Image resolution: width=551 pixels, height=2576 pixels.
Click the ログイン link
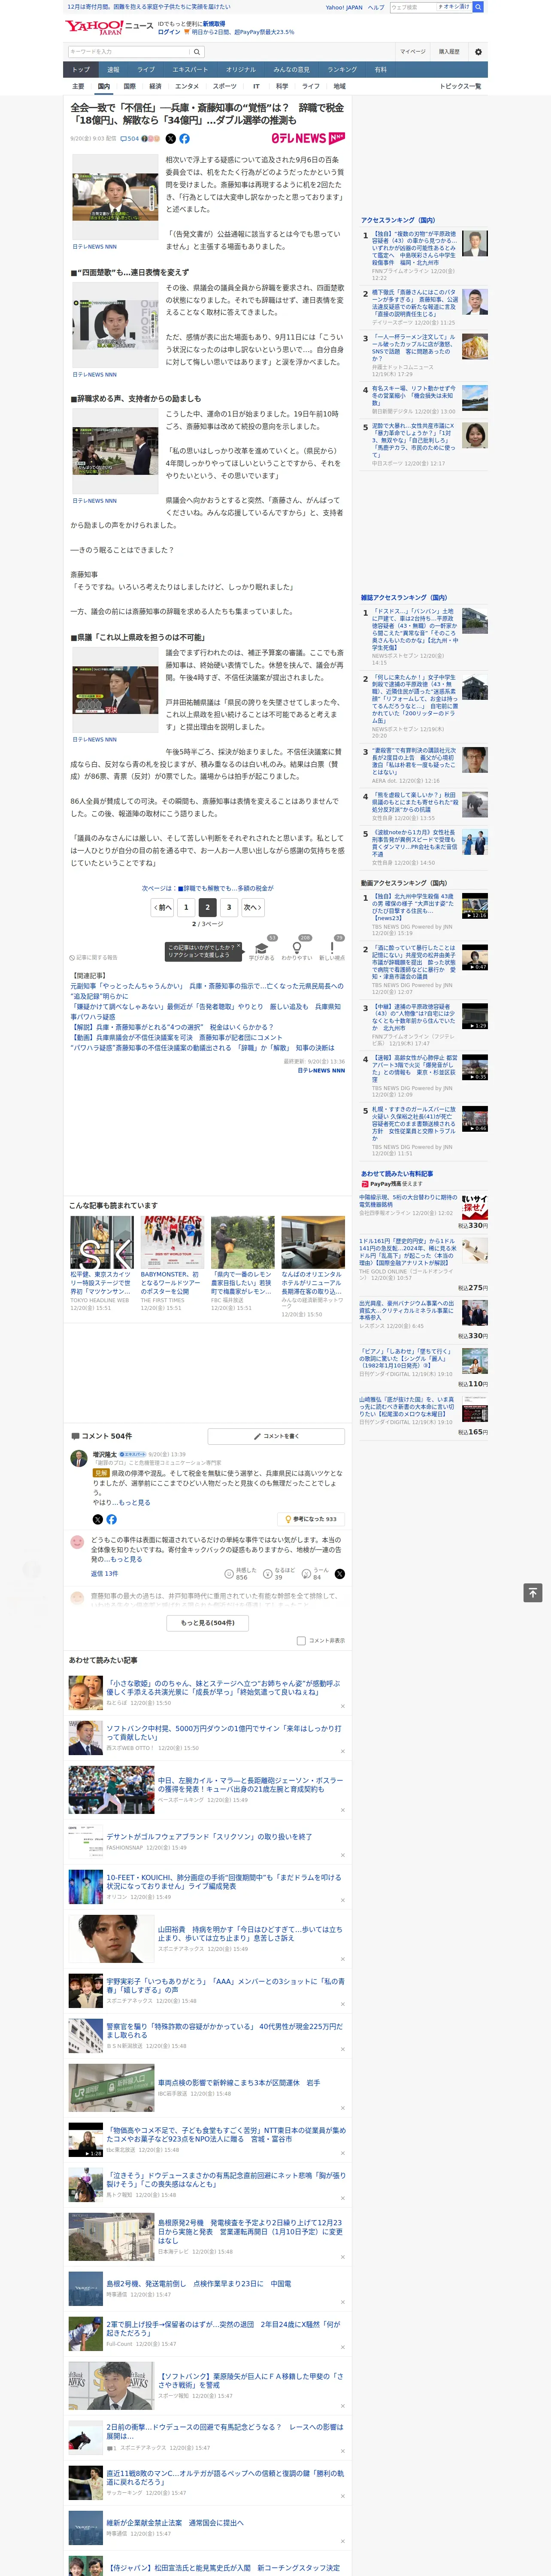click(169, 32)
